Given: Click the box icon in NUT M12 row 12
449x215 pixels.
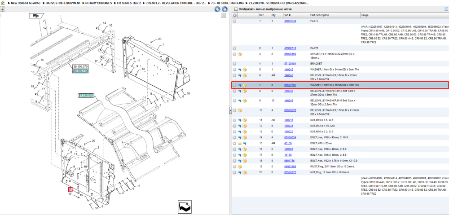Looking at the screenshot, I should tap(245, 126).
